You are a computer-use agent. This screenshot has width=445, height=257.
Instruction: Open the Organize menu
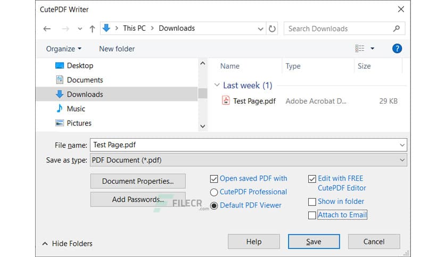tap(63, 49)
